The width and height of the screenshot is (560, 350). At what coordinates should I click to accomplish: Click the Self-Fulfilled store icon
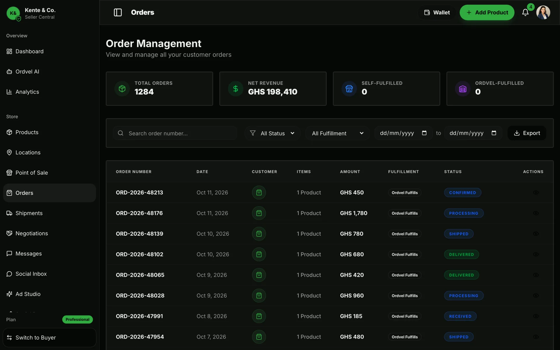tap(349, 89)
